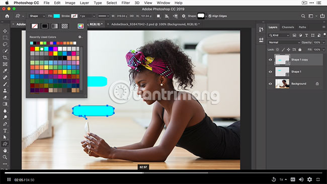Choose the No Color fill option

[35, 26]
